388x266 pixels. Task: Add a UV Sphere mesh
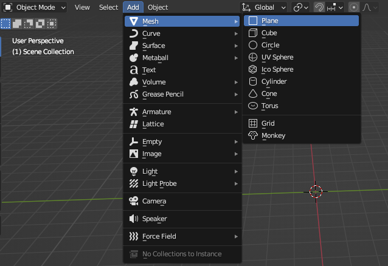coord(277,57)
